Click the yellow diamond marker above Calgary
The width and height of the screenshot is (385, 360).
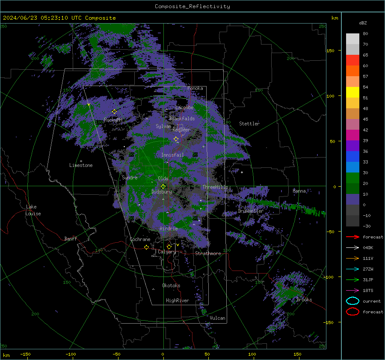[x=169, y=247]
